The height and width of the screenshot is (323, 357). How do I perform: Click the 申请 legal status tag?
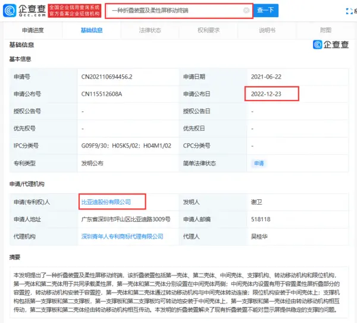pos(259,163)
